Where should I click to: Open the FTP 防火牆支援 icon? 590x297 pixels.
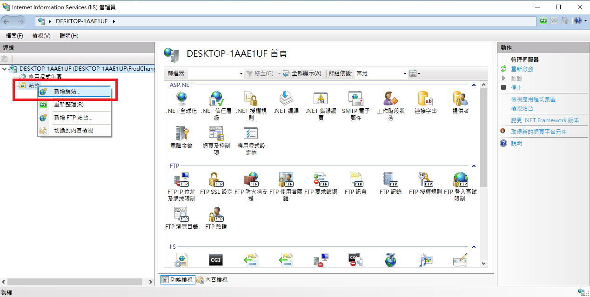(251, 179)
